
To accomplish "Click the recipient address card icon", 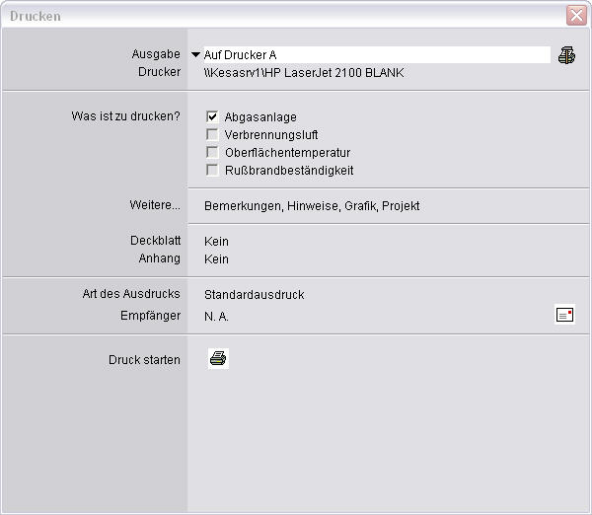I will click(564, 315).
